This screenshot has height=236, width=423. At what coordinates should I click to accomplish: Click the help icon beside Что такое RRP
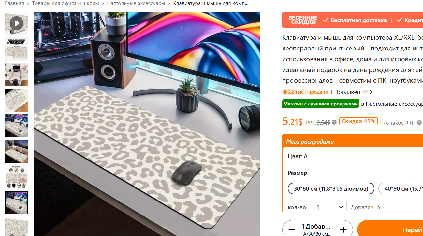click(x=419, y=123)
